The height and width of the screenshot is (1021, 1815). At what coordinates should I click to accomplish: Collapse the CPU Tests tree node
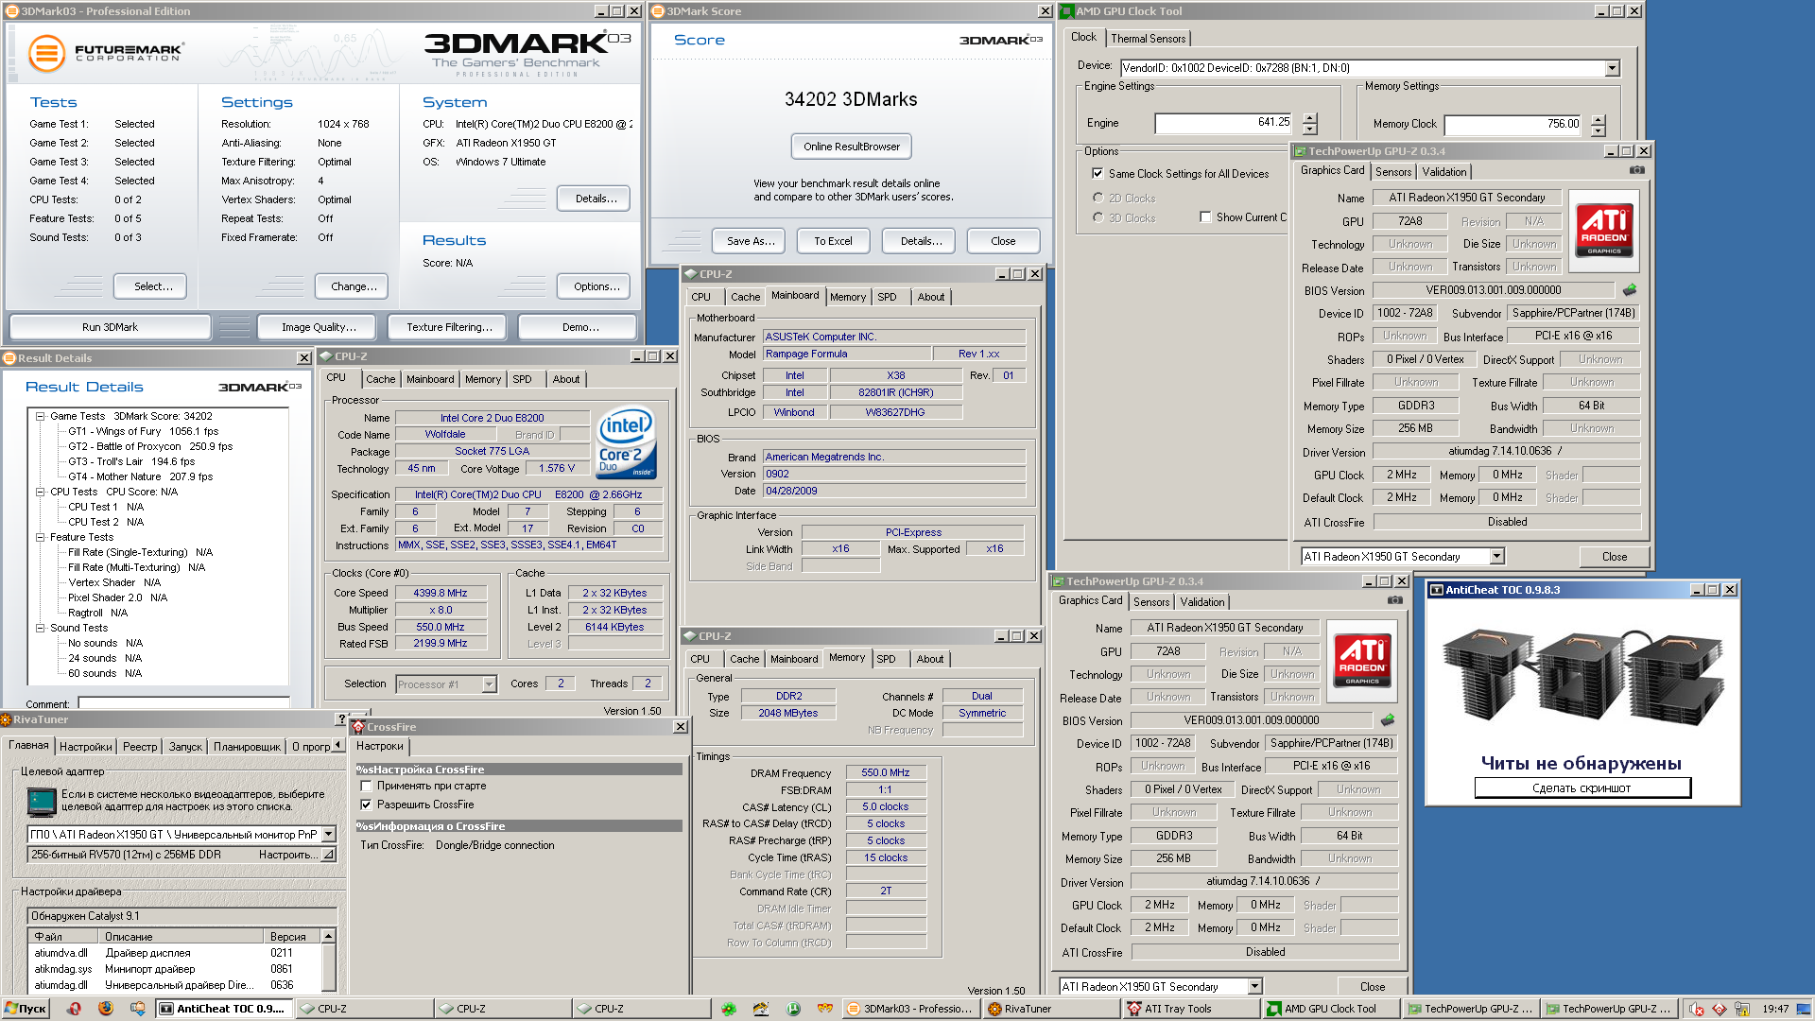click(x=41, y=492)
